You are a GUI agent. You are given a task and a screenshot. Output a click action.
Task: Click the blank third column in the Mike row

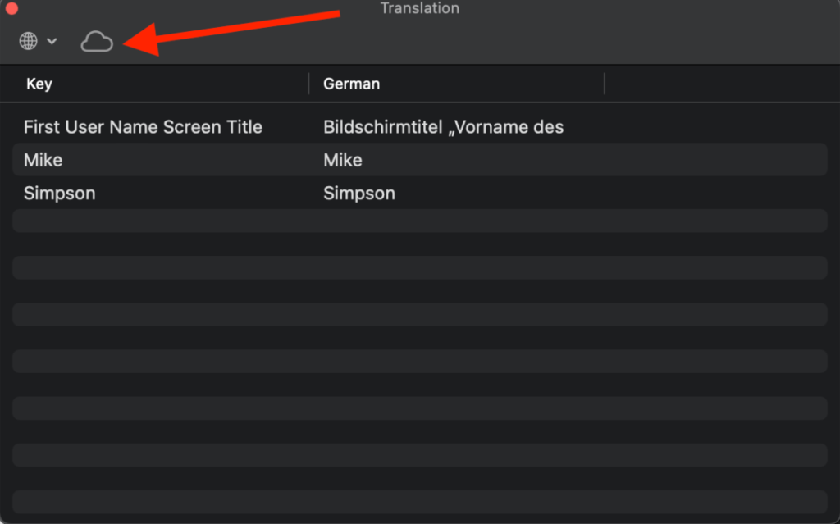(714, 160)
